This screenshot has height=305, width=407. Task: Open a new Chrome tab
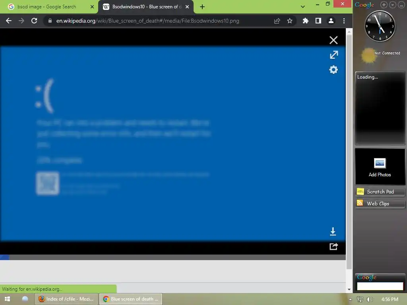click(202, 7)
